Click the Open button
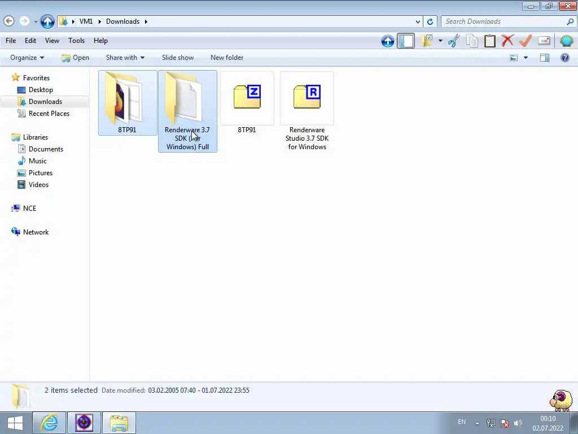 pyautogui.click(x=76, y=58)
